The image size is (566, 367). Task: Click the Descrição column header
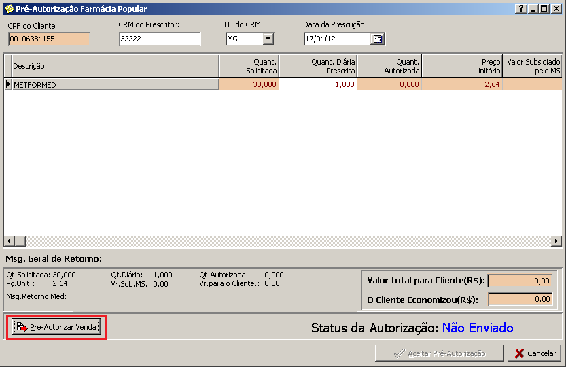(x=116, y=66)
